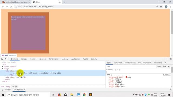Select the div class two node

(x=16, y=77)
